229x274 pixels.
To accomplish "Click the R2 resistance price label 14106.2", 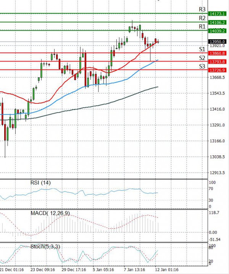I will (x=217, y=23).
